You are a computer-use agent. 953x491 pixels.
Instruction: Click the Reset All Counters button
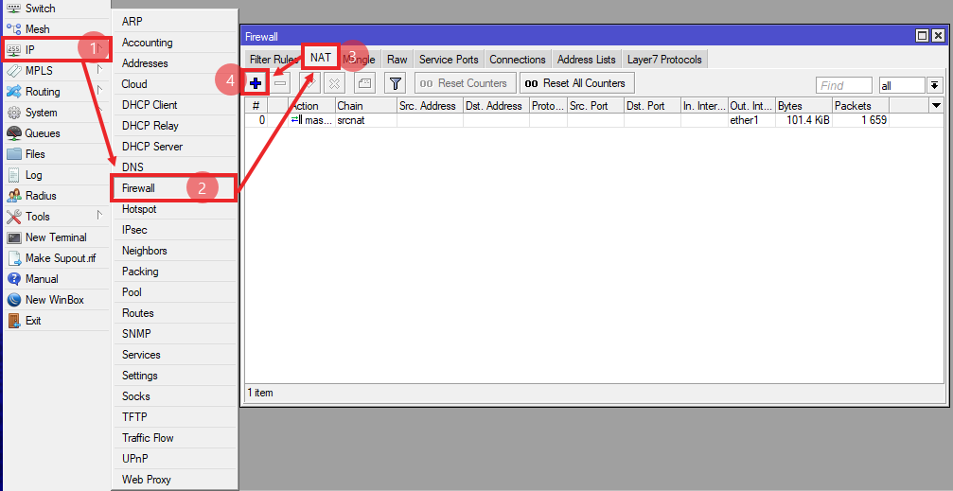tap(575, 83)
